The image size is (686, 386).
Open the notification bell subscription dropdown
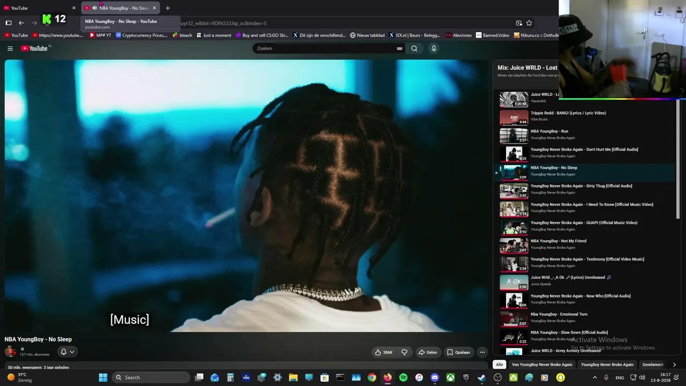pyautogui.click(x=67, y=352)
